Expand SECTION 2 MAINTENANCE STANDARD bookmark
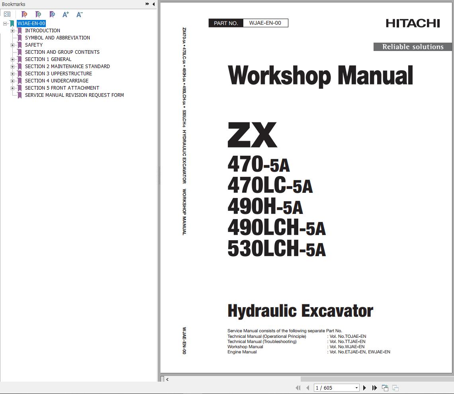The height and width of the screenshot is (394, 454). click(12, 67)
